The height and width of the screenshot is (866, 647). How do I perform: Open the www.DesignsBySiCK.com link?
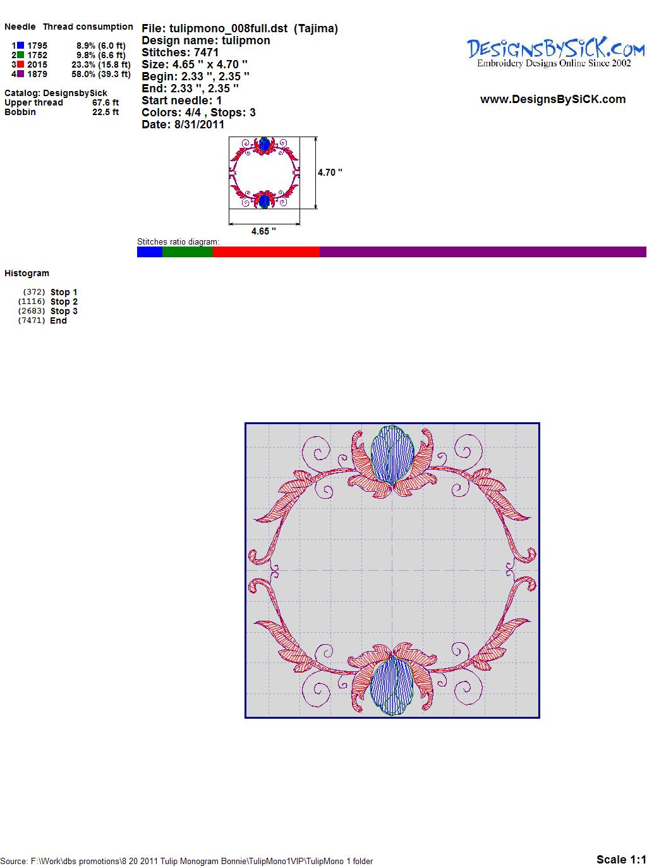point(553,99)
